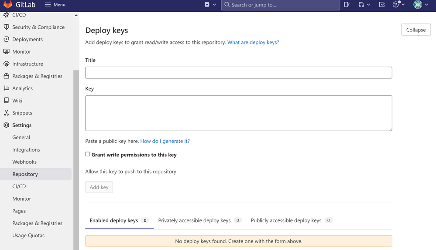Click the Deployments icon in sidebar
The width and height of the screenshot is (436, 250).
point(6,39)
